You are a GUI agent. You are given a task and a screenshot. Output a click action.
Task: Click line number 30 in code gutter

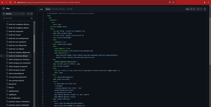pyautogui.click(x=42, y=77)
